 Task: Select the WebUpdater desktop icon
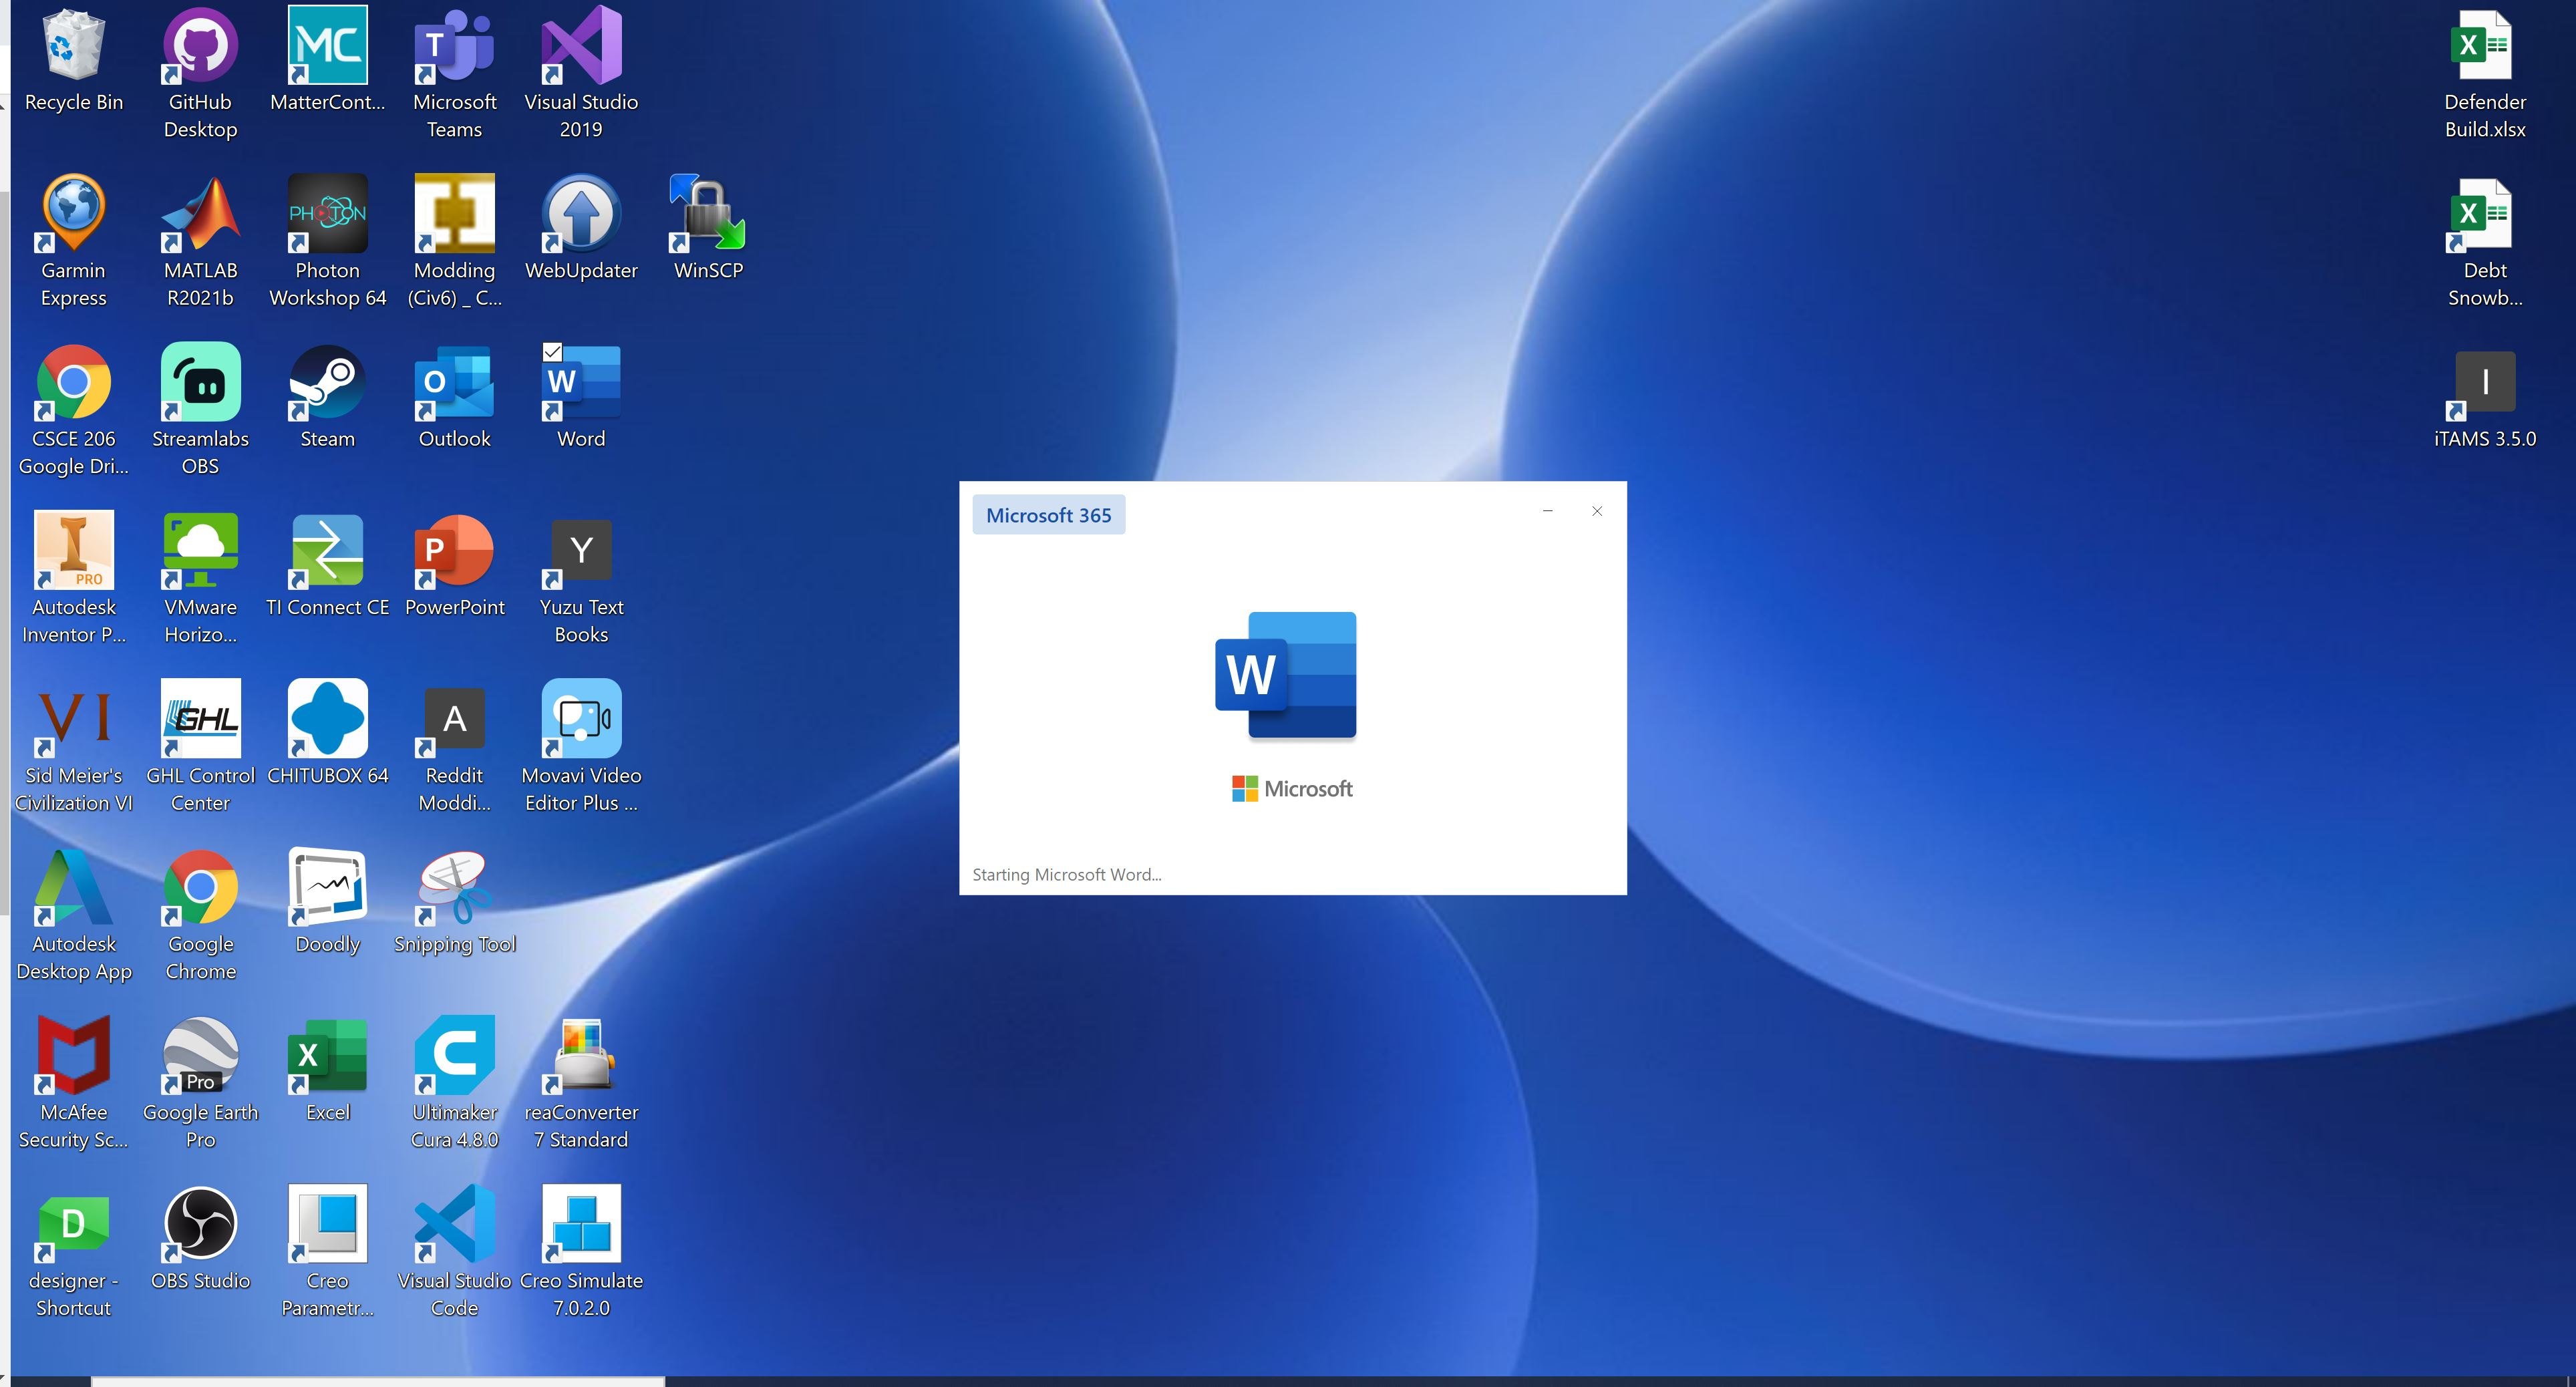pos(581,213)
